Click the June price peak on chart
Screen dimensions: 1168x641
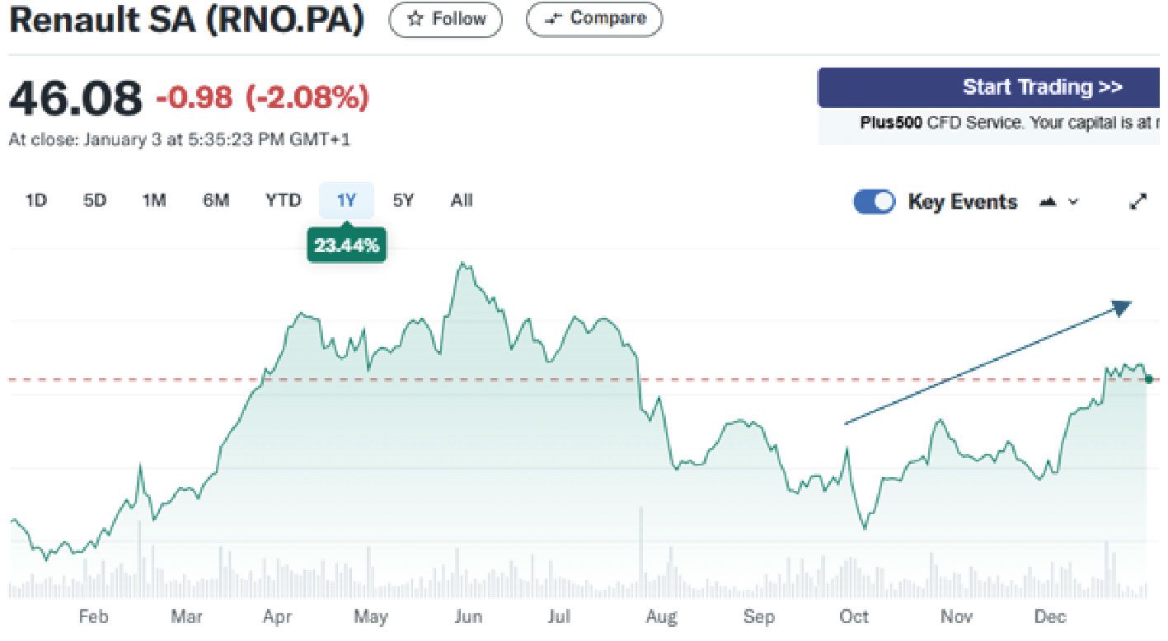tap(463, 264)
